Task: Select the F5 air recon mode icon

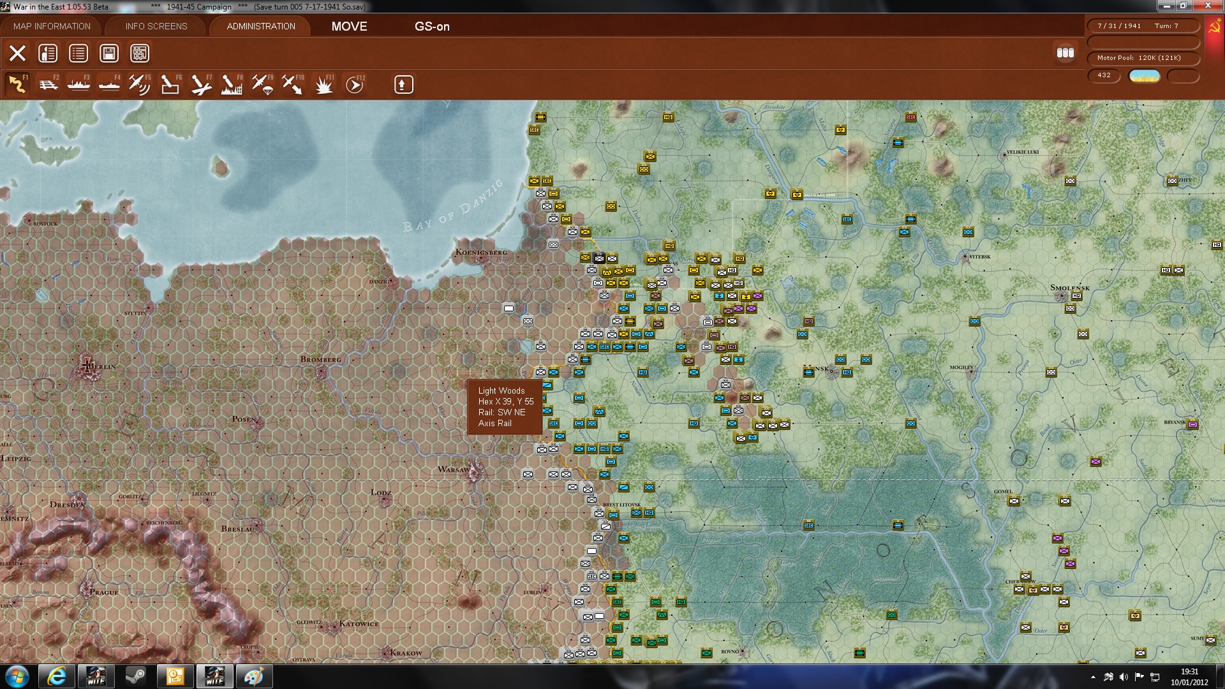Action: point(140,84)
